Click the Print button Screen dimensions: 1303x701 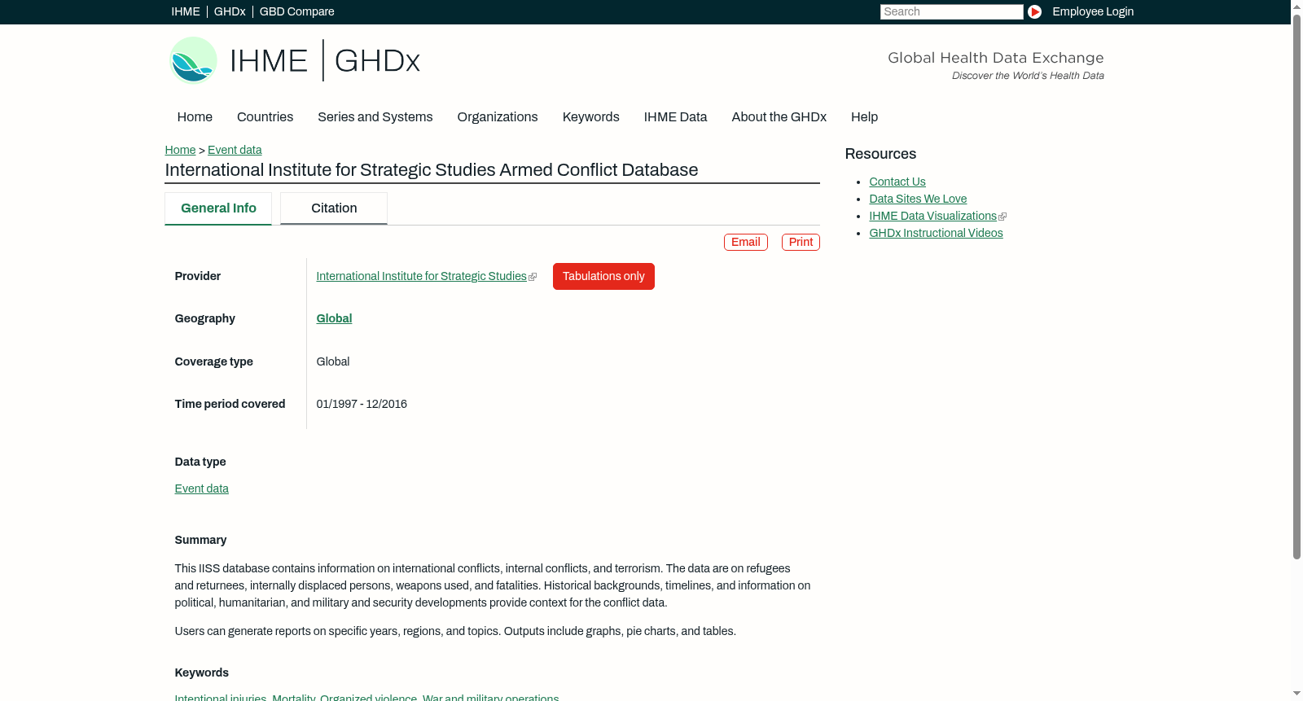(801, 242)
